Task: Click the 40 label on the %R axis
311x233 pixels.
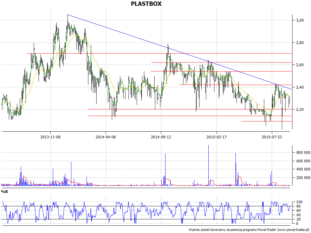Action: (x=298, y=215)
